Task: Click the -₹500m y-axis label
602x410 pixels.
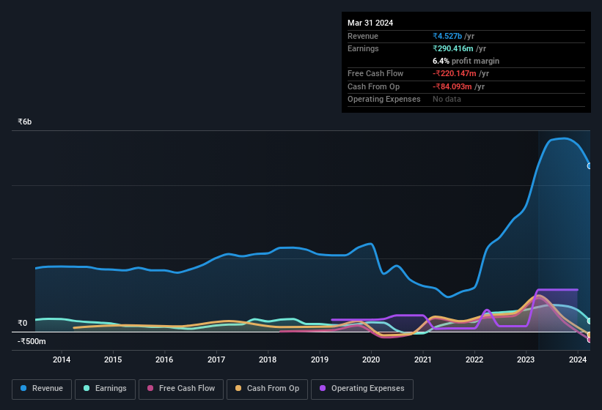Action: click(32, 341)
